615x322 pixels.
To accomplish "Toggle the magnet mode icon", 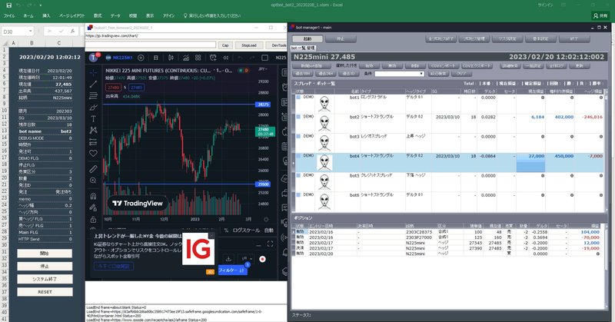I will click(x=93, y=196).
